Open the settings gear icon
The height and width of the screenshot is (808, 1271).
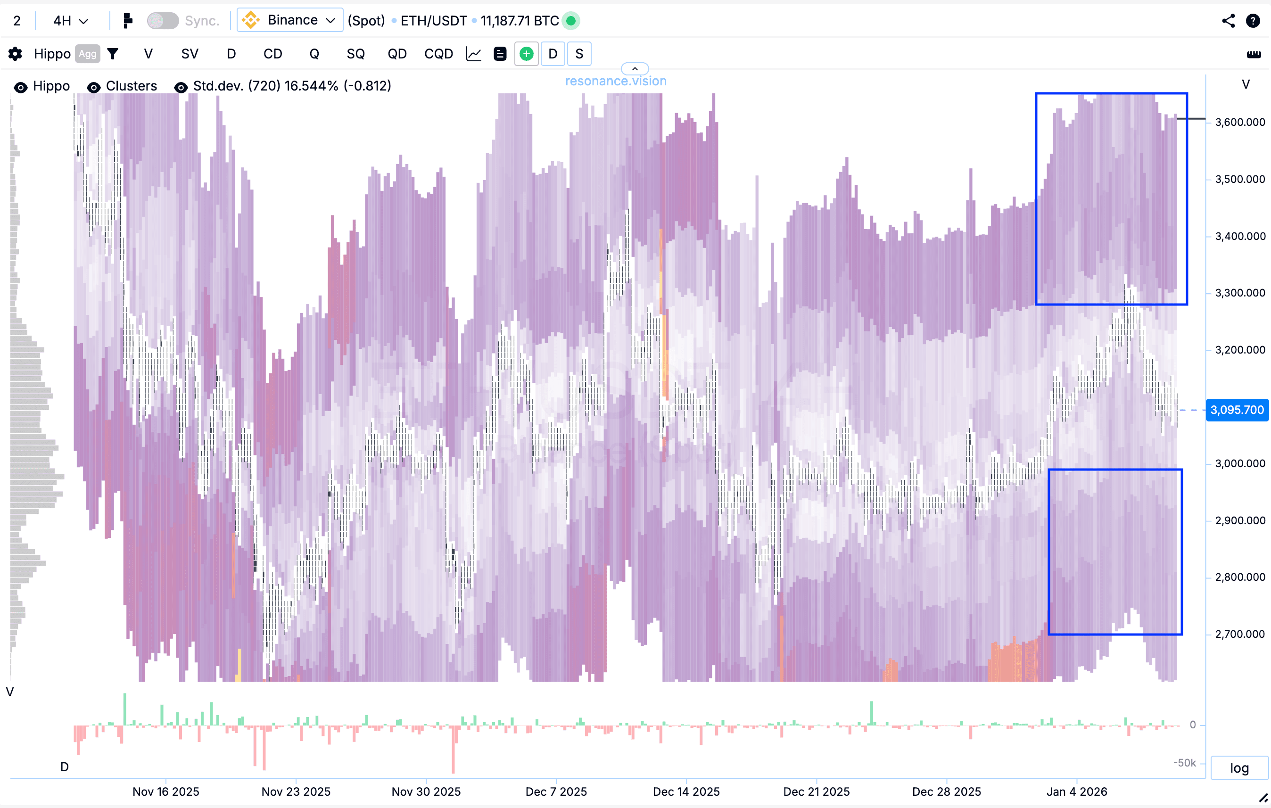click(x=15, y=54)
